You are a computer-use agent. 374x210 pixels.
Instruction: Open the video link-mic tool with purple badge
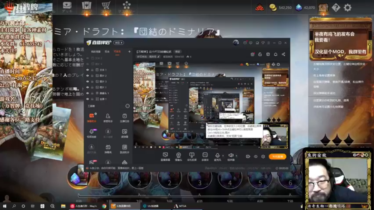(91, 133)
